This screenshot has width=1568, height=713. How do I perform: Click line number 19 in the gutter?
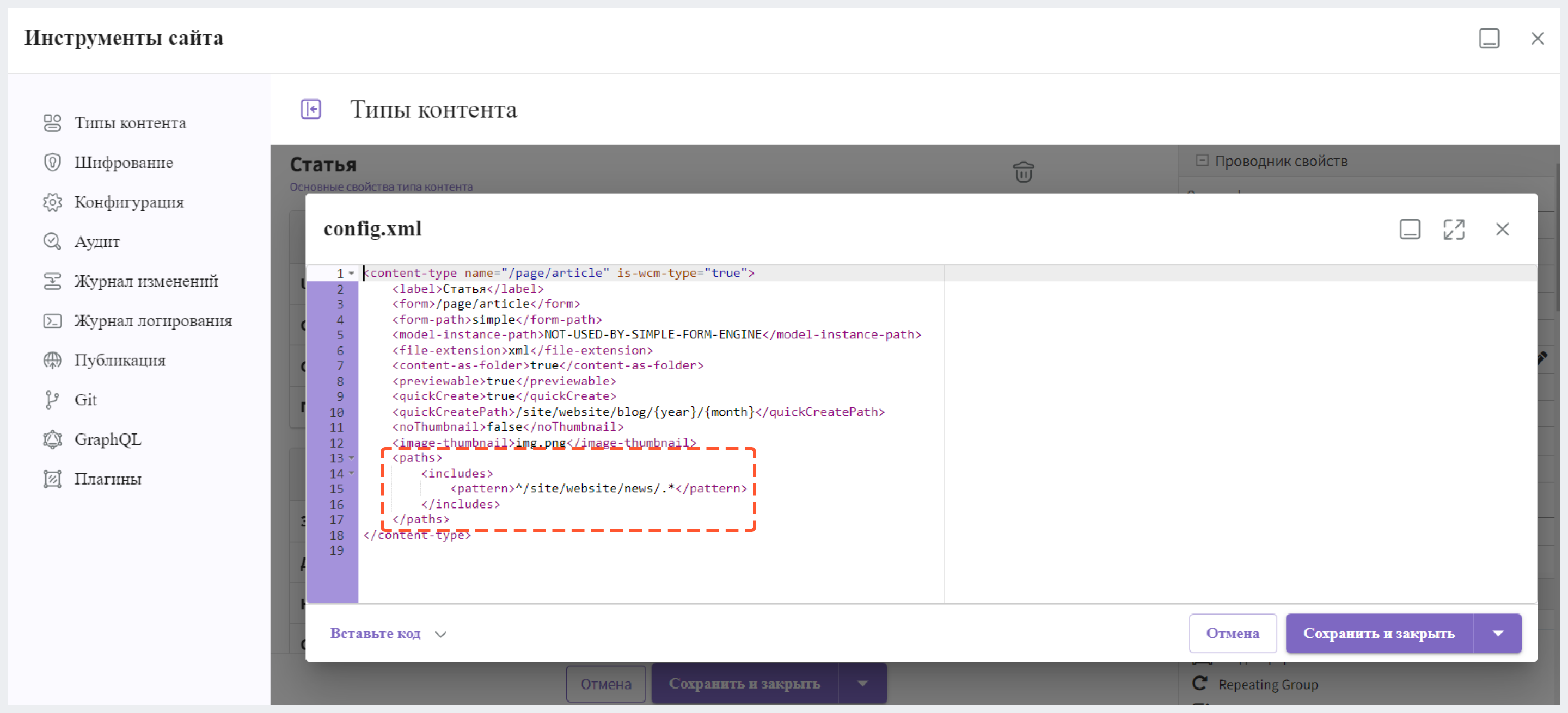click(x=336, y=551)
